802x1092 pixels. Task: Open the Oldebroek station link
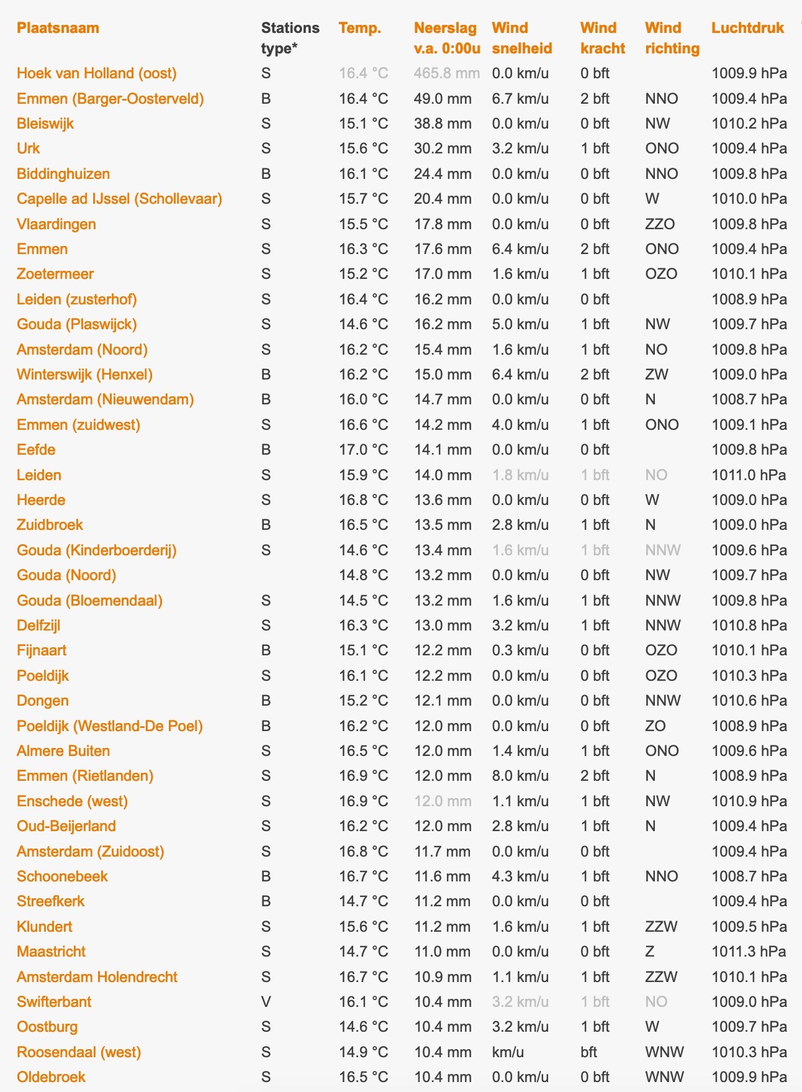51,1077
